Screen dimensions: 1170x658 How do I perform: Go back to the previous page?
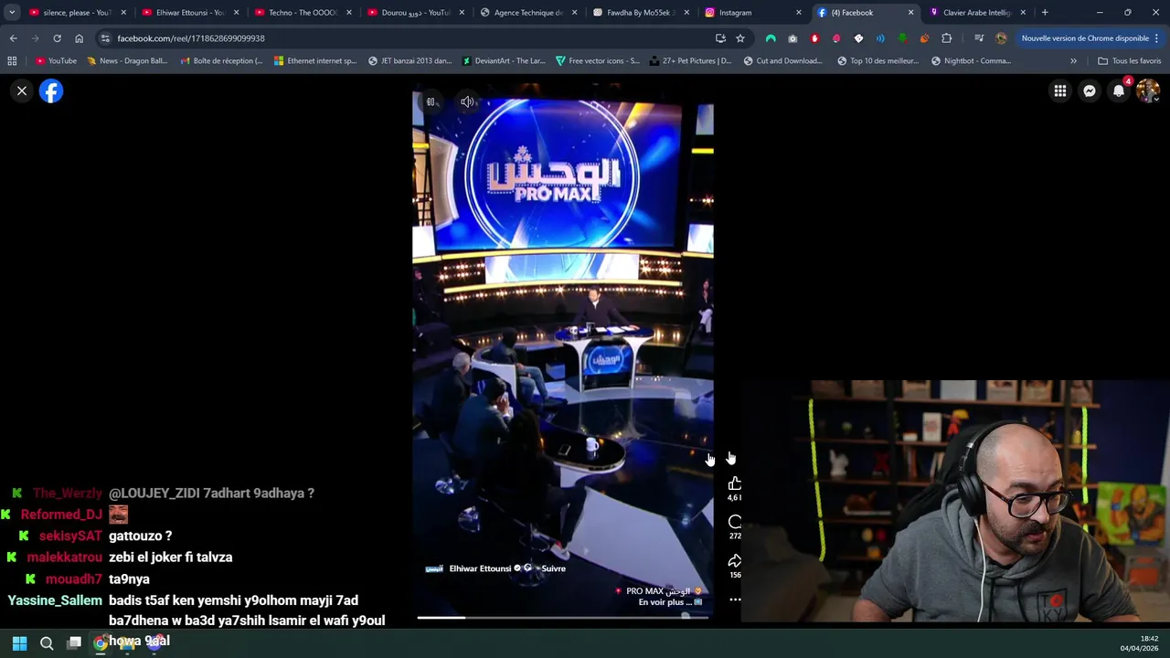pyautogui.click(x=13, y=38)
